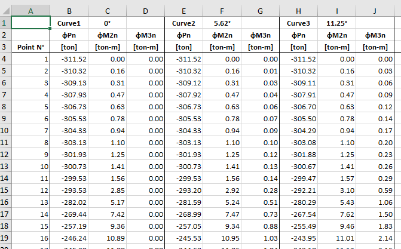Select cell with value 1.50
Viewport: 401px width, 249px height.
tap(375, 214)
